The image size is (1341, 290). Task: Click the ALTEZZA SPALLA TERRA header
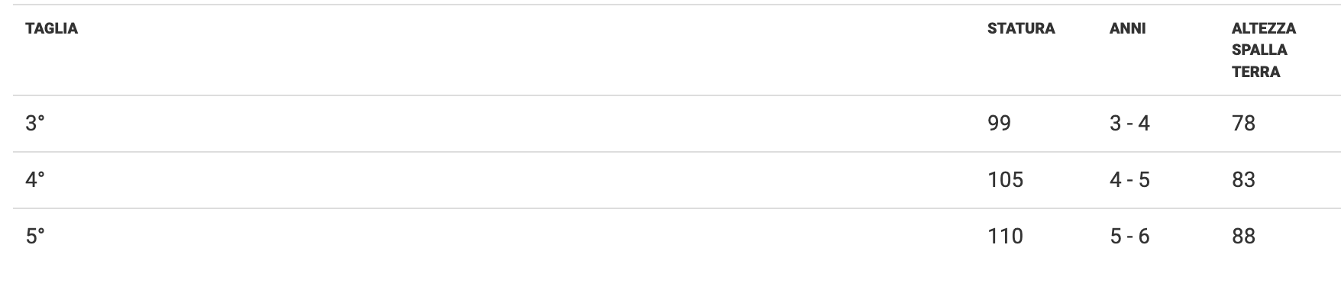pyautogui.click(x=1263, y=50)
